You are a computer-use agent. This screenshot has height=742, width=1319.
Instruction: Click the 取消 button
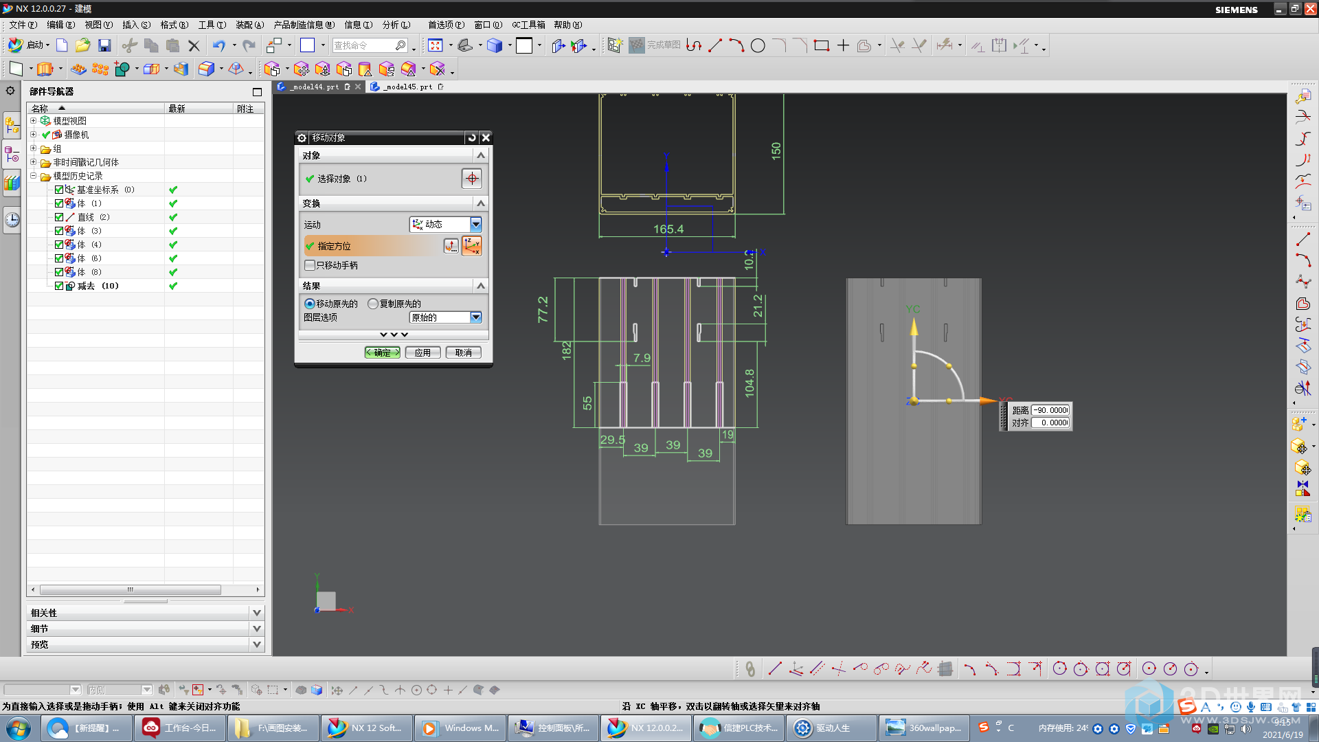pos(464,352)
